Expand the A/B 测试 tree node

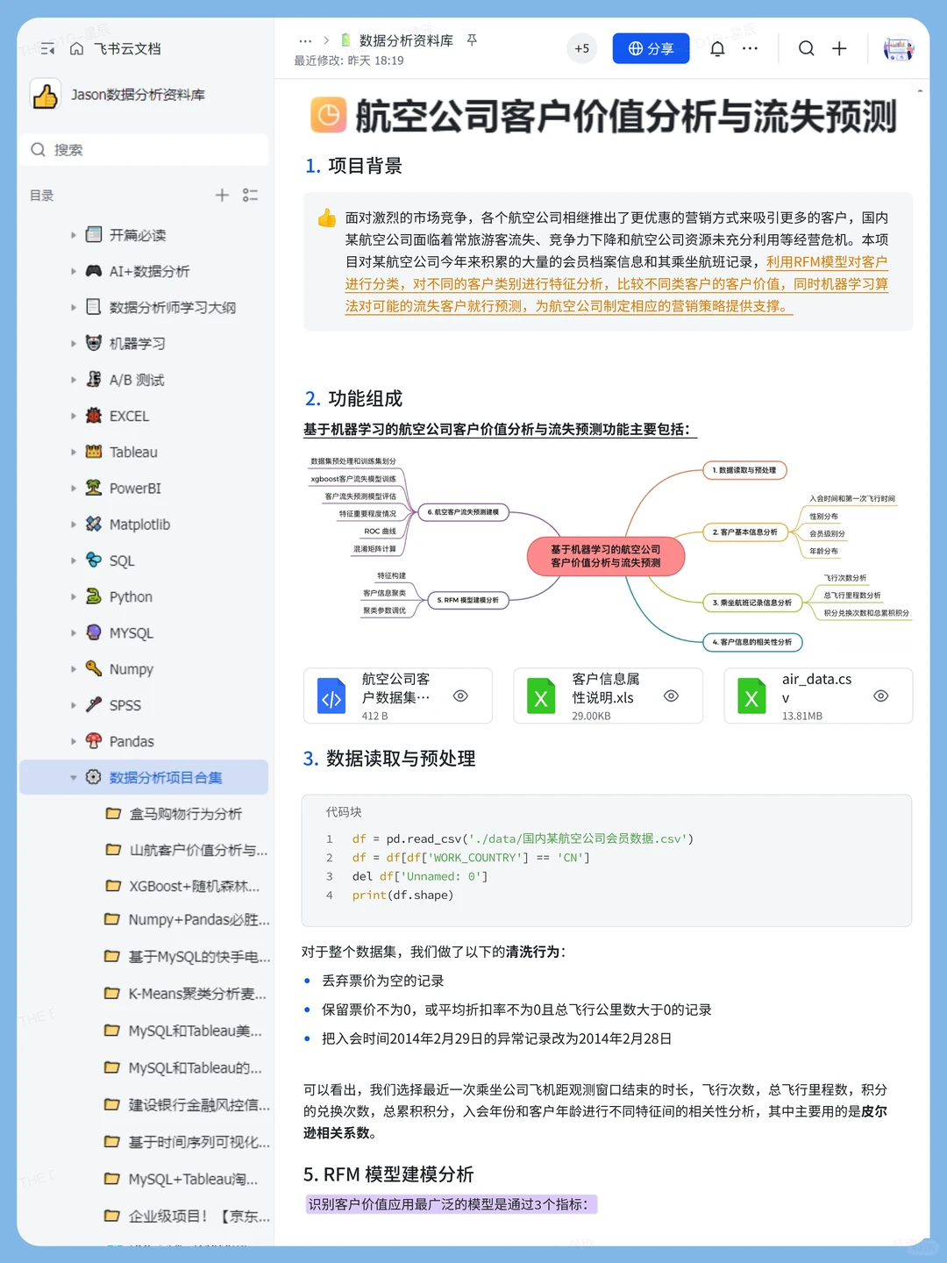pyautogui.click(x=74, y=380)
